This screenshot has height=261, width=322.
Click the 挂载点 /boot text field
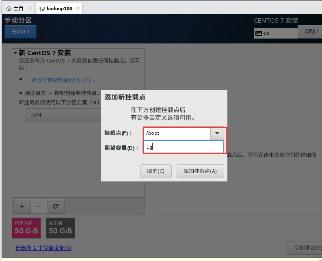tap(177, 133)
